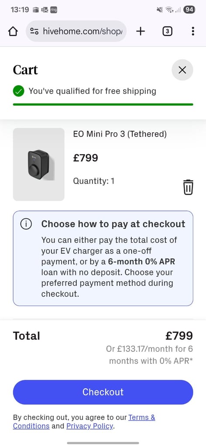
Task: Open site settings icon in address bar
Action: tap(34, 31)
